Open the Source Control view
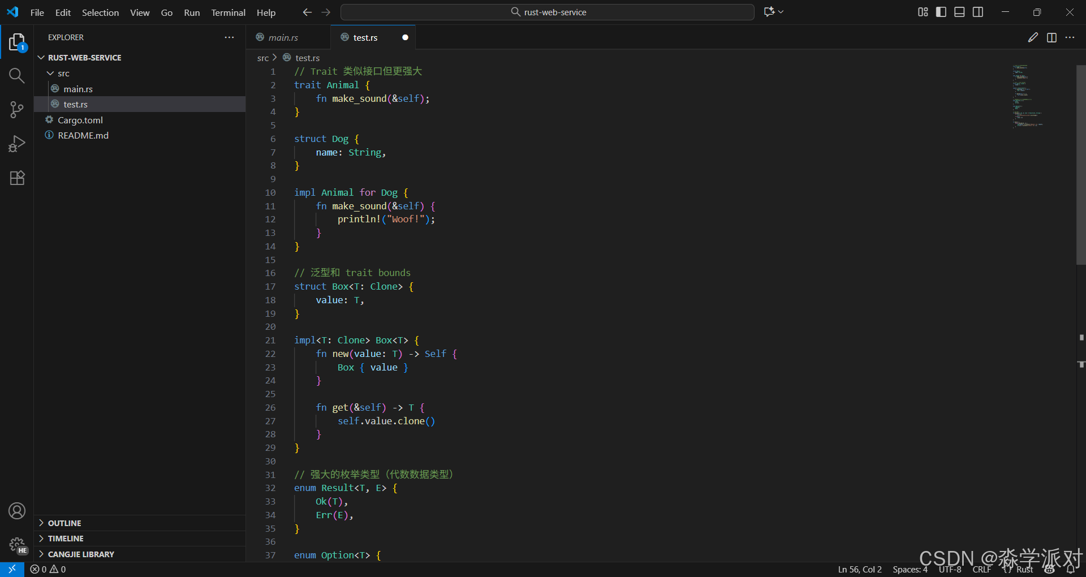The width and height of the screenshot is (1086, 577). click(17, 110)
